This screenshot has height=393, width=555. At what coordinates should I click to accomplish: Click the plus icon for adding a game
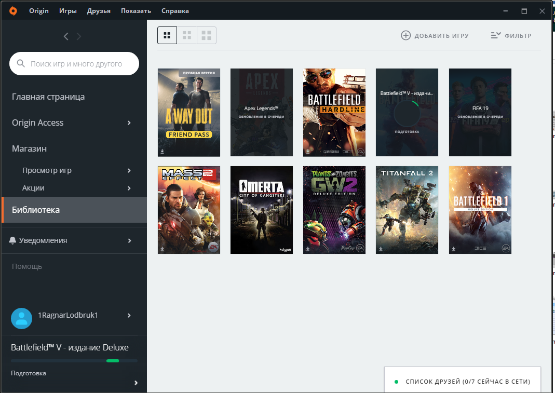pyautogui.click(x=405, y=35)
